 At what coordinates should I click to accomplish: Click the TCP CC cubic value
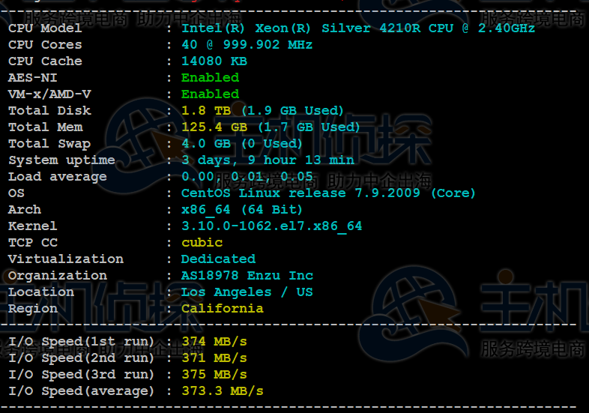[202, 243]
